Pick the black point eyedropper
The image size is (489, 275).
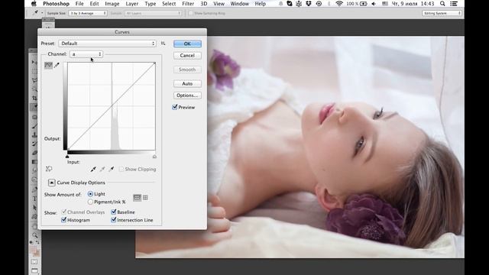pyautogui.click(x=93, y=170)
